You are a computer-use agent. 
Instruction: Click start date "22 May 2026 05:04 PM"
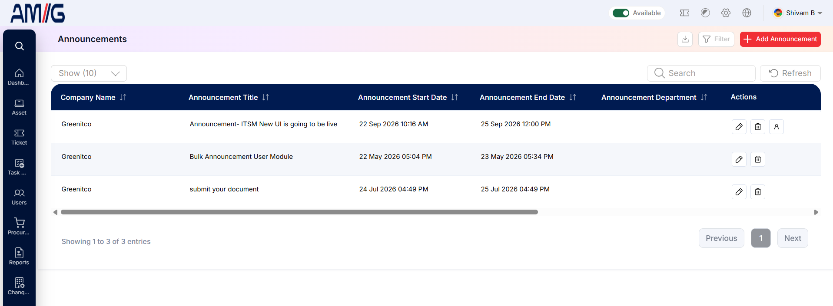tap(395, 157)
